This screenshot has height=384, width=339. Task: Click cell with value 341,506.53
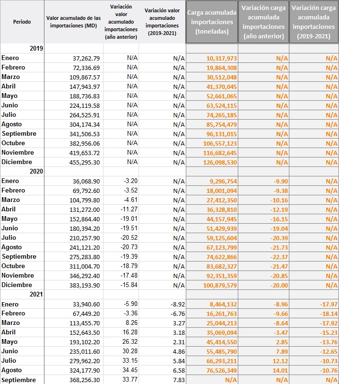74,134
